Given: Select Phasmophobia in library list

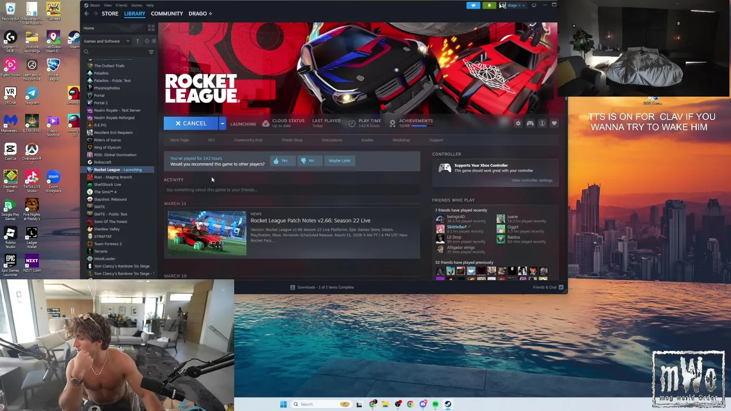Looking at the screenshot, I should (107, 88).
